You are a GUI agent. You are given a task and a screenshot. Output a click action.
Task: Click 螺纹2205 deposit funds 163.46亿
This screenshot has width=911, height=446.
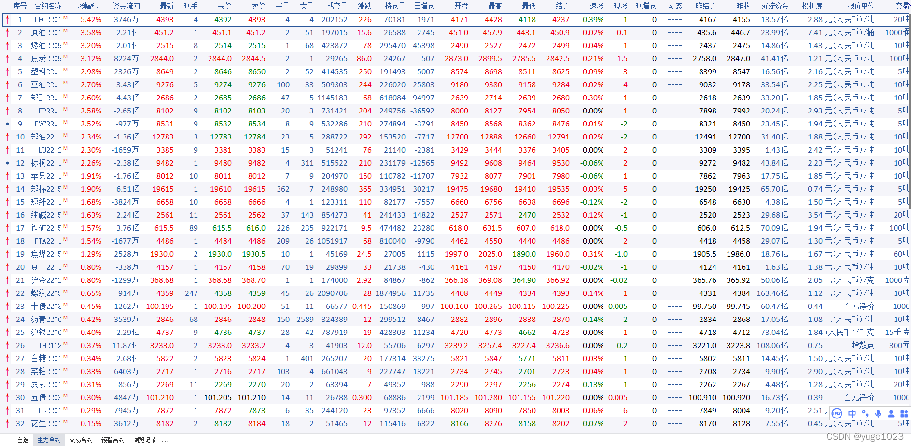coord(772,293)
